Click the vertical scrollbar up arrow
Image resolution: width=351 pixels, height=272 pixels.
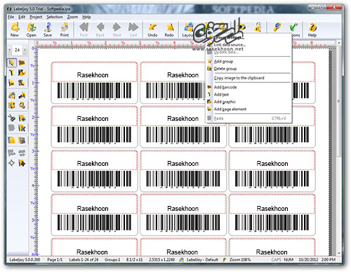tap(338, 43)
